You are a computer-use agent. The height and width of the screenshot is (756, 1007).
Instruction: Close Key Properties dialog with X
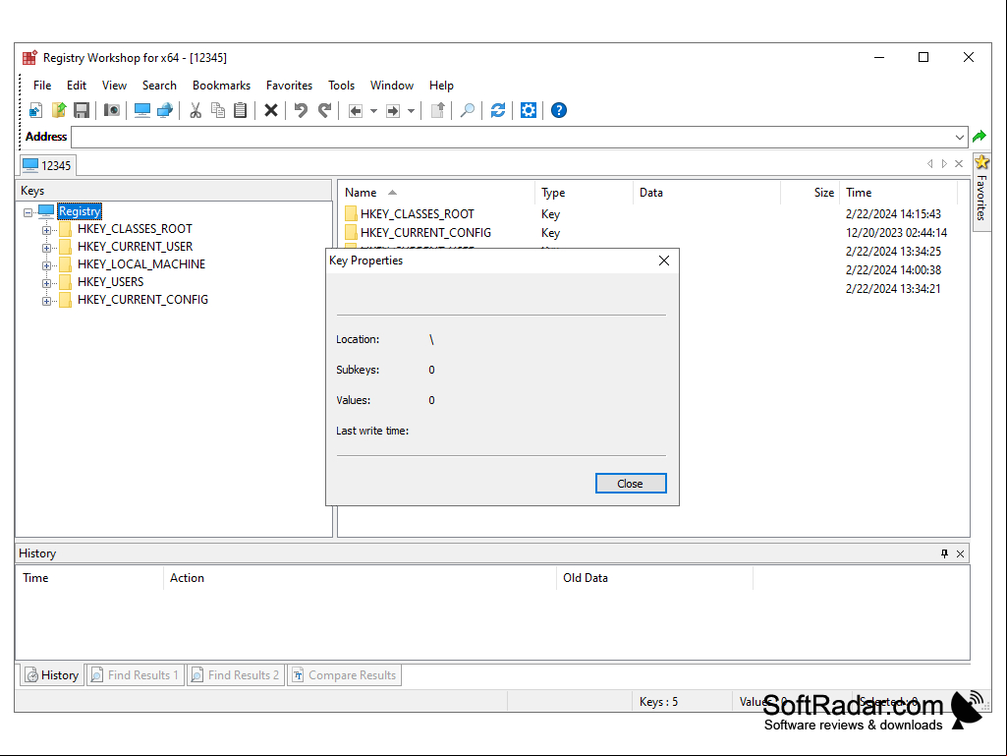(664, 261)
